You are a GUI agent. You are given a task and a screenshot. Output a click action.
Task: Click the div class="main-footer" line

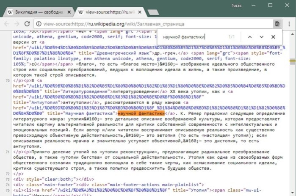click(108, 185)
